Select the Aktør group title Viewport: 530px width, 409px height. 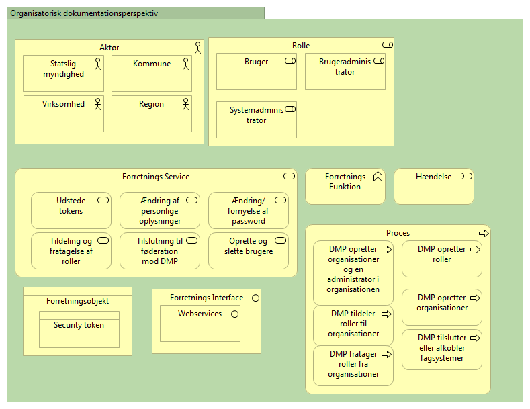tap(109, 48)
